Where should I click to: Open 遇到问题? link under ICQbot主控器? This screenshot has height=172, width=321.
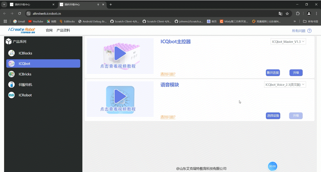168,74
